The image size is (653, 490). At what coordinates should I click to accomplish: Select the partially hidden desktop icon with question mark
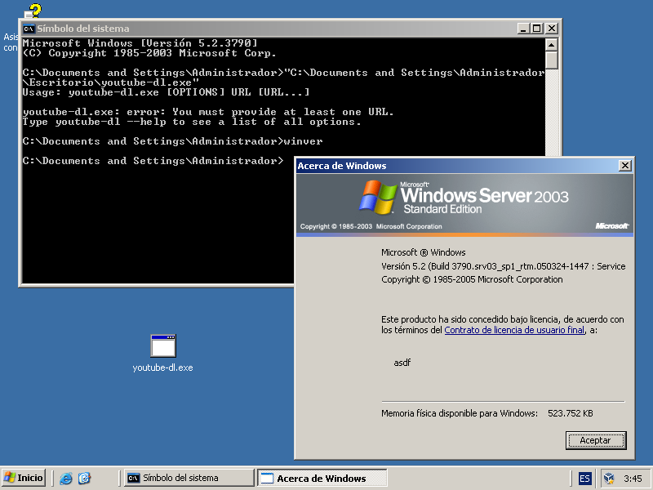33,11
